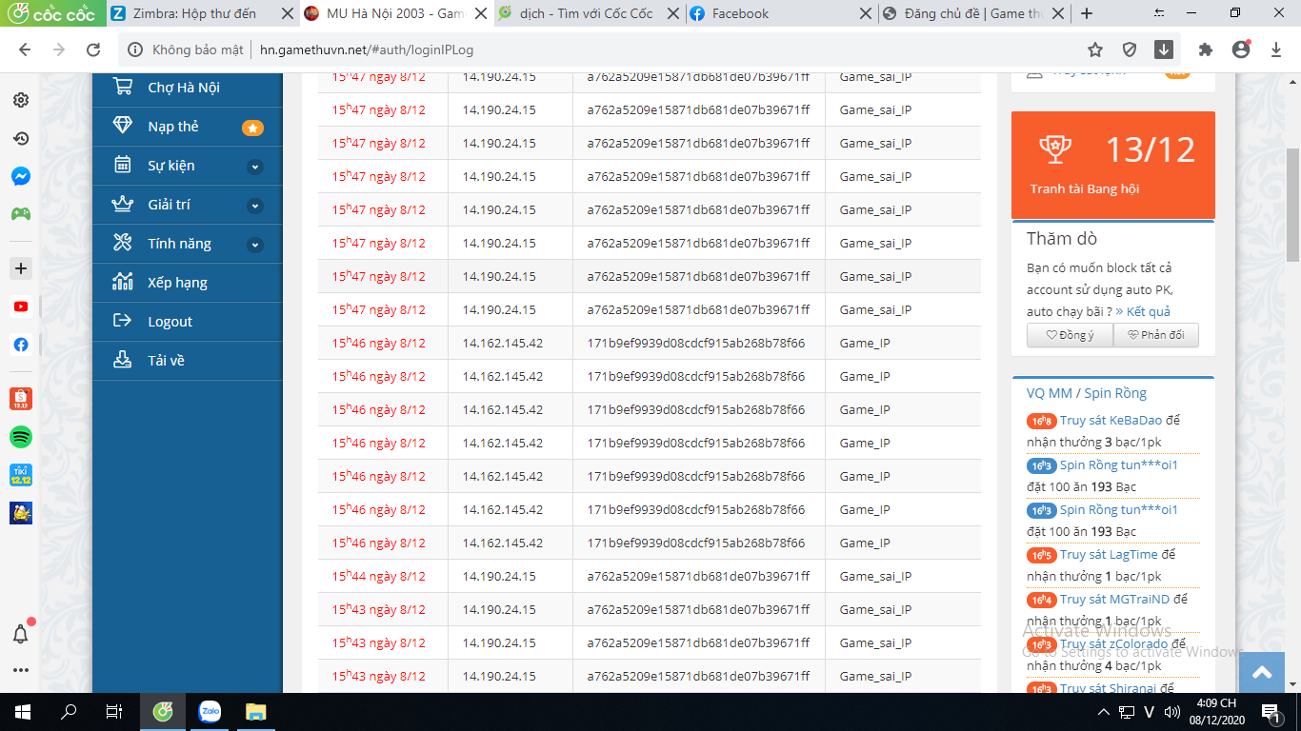Viewport: 1301px width, 731px height.
Task: Open browser history clock icon in sidebar
Action: coord(21,139)
